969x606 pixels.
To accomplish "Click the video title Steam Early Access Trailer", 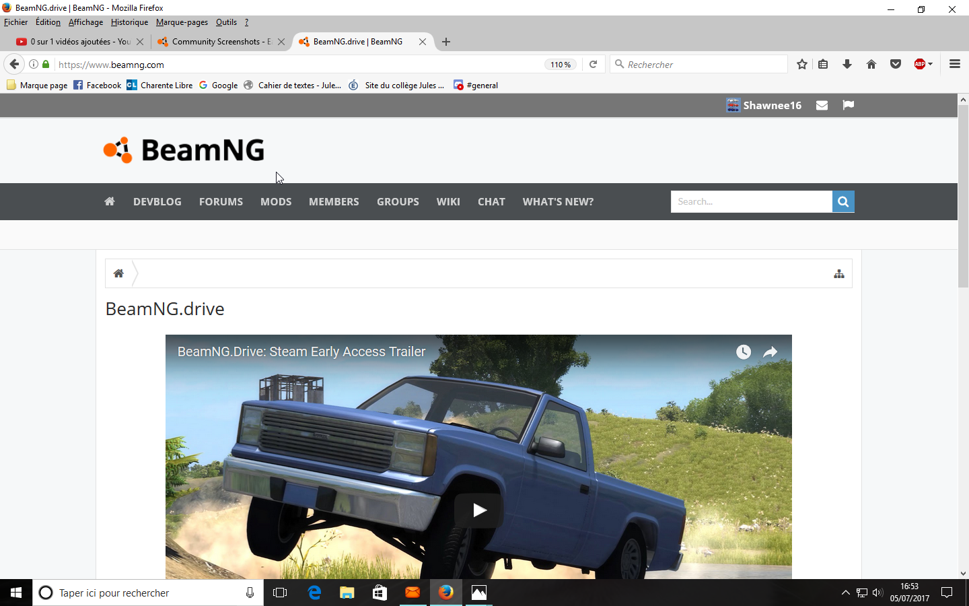I will [301, 351].
